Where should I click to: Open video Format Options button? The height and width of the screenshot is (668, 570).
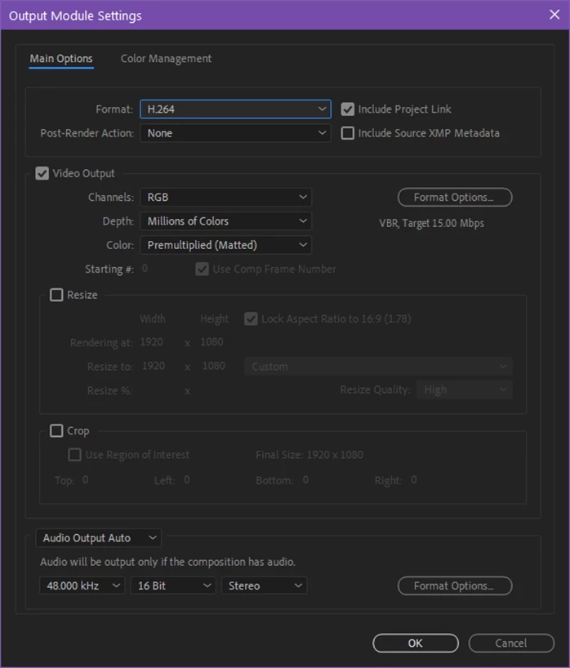455,198
